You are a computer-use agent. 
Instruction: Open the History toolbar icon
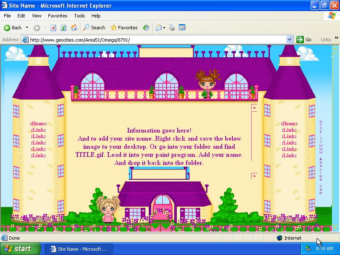click(x=146, y=28)
